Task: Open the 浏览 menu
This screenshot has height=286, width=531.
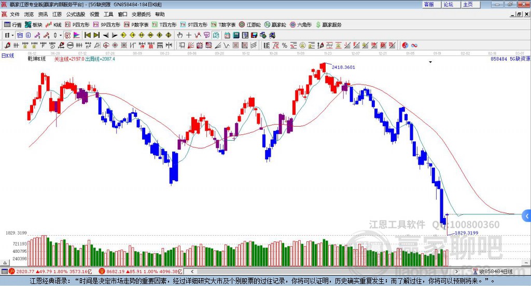Action: pyautogui.click(x=29, y=14)
